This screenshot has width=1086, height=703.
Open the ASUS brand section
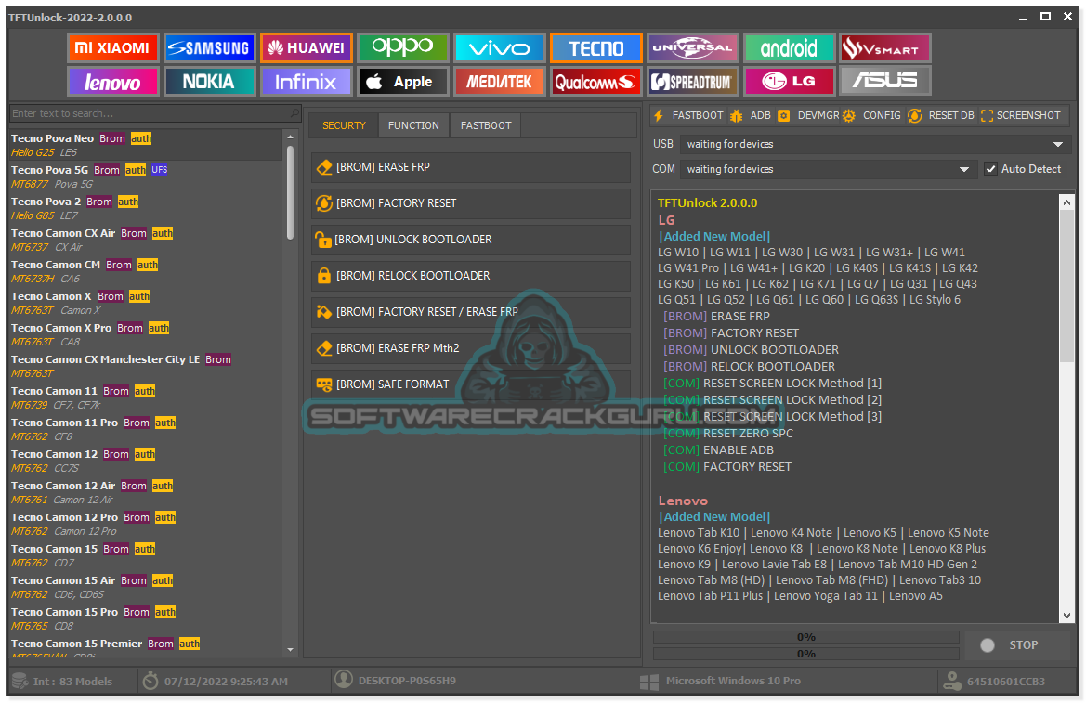884,82
